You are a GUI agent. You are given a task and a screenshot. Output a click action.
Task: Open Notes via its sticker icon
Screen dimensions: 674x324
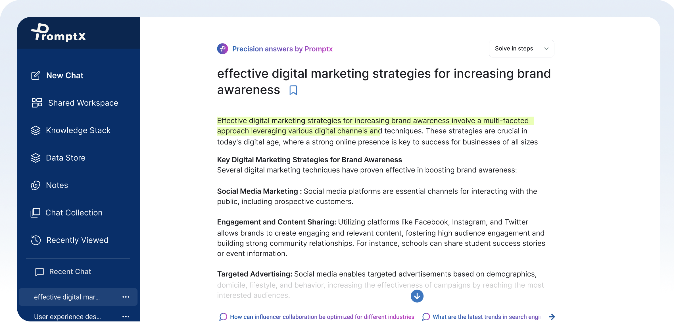click(x=36, y=185)
